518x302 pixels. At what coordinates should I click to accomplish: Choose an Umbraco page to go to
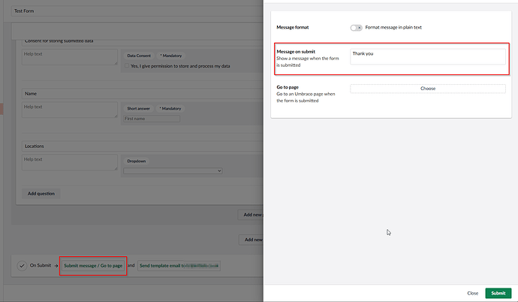[427, 89]
